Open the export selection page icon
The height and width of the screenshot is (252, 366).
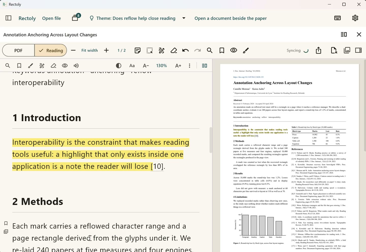[x=334, y=50]
